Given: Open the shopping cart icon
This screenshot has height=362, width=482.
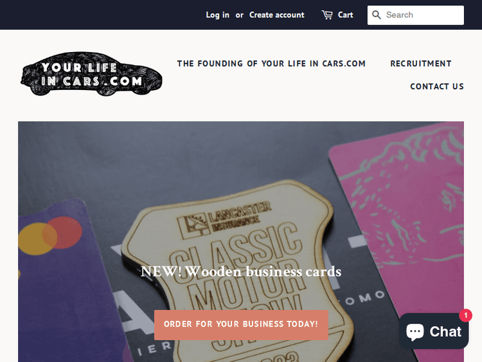Looking at the screenshot, I should coord(327,15).
